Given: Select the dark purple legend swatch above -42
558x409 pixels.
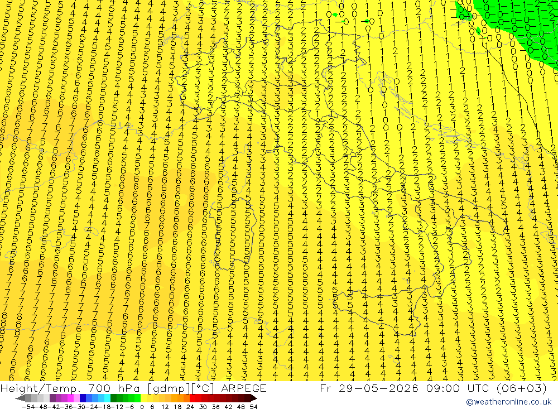Looking at the screenshot, I should click(52, 398).
